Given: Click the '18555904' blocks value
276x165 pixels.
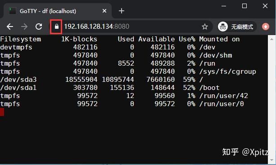Looking at the screenshot, I should click(81, 80).
